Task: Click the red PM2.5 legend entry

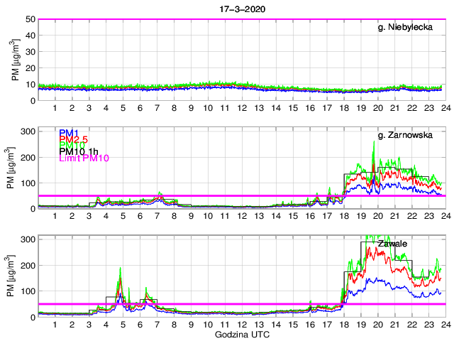Action: [73, 142]
